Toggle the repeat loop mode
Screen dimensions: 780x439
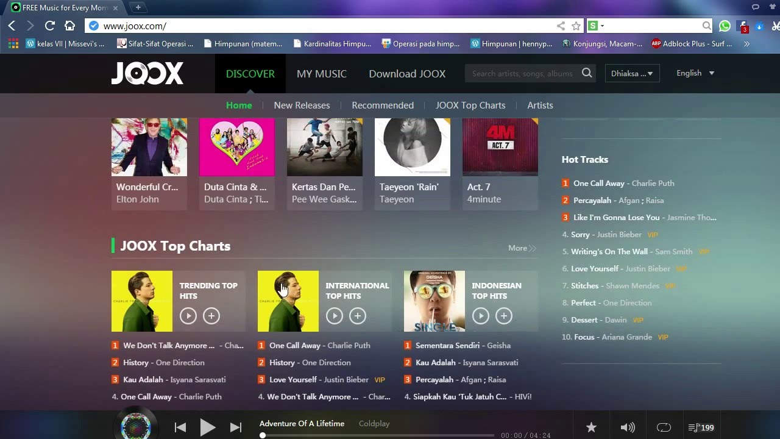[x=664, y=427]
